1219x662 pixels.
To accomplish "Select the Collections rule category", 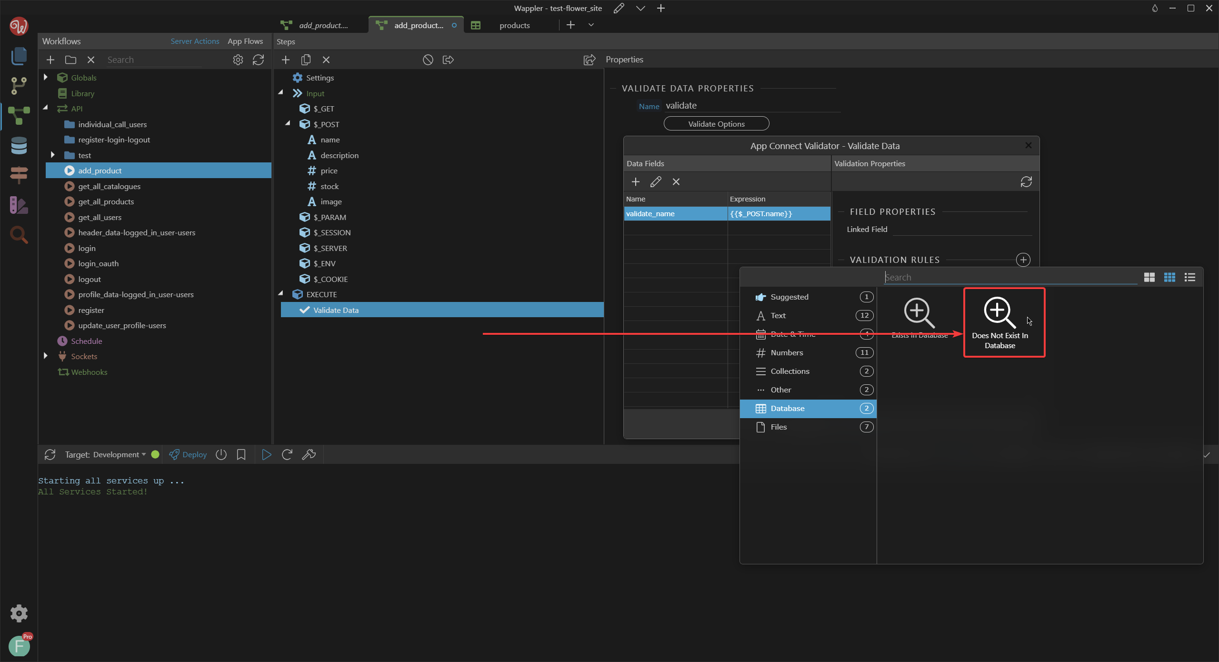I will pos(808,371).
